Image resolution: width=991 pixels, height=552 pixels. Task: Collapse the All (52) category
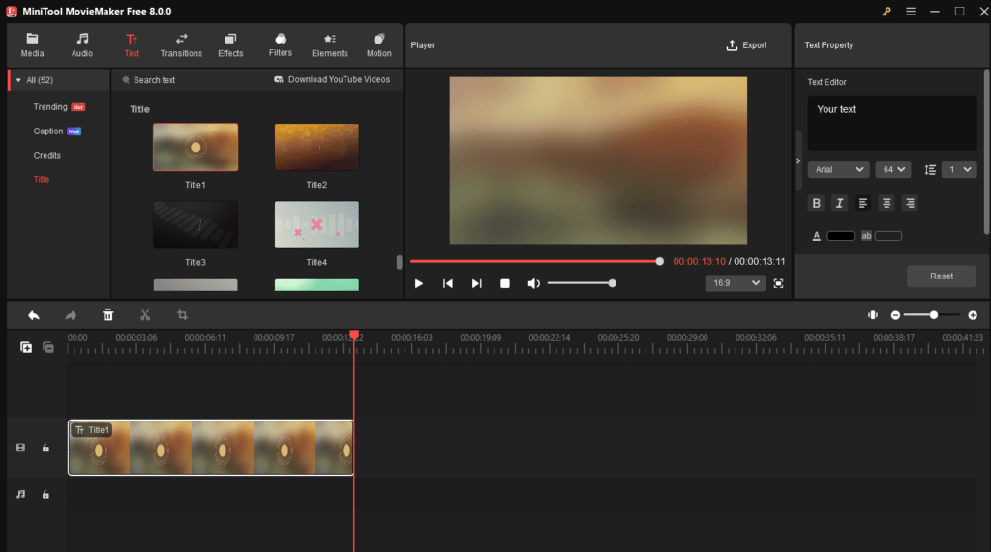[19, 80]
